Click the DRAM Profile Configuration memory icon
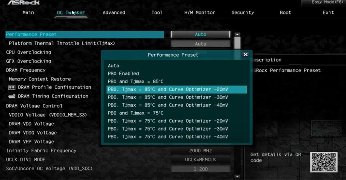Viewport: 346px width, 180px height. click(12, 87)
